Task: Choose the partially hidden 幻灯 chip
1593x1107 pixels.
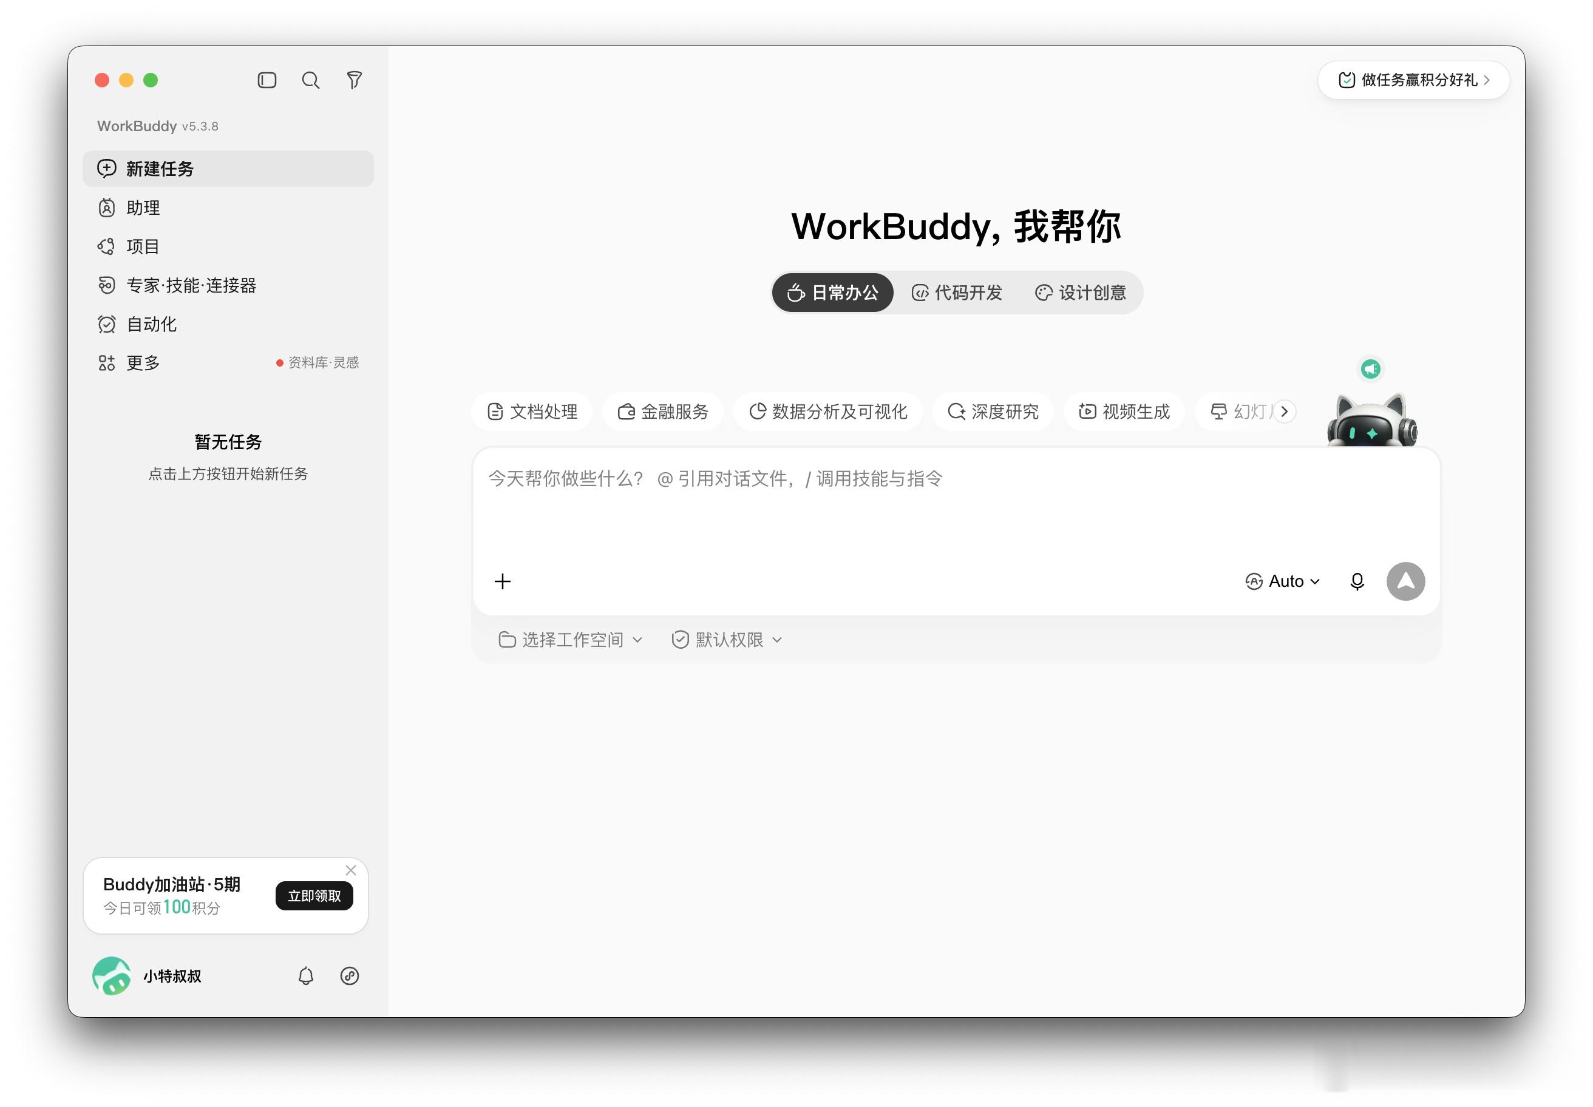Action: [1238, 411]
